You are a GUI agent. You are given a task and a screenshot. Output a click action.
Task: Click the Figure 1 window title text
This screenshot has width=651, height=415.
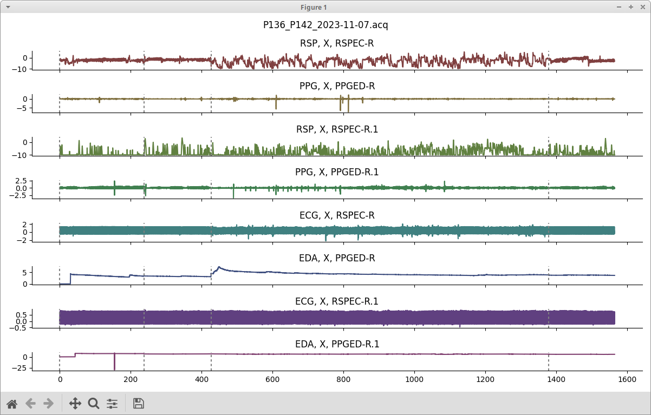coord(314,7)
